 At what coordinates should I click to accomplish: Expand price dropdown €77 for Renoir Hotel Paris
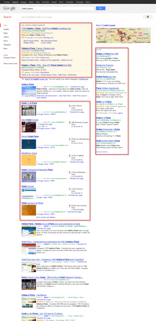(x=52, y=147)
